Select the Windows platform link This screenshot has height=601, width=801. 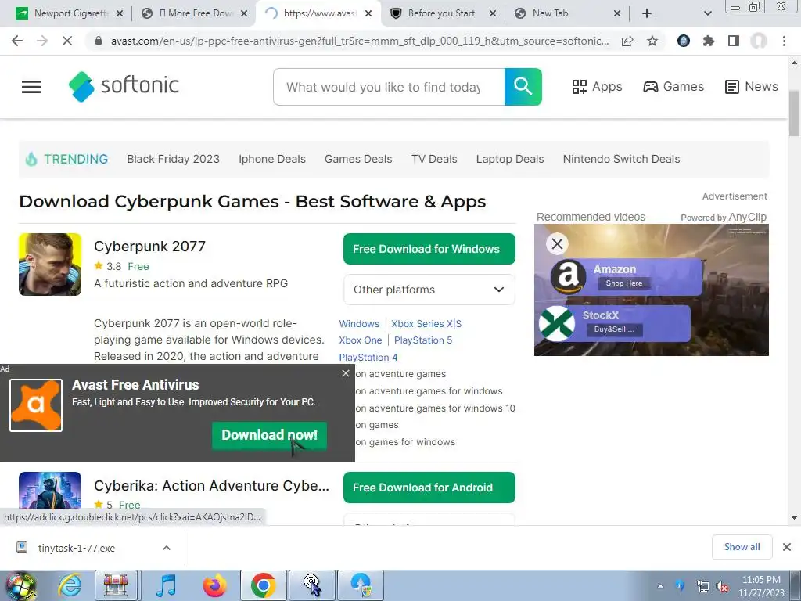tap(359, 323)
